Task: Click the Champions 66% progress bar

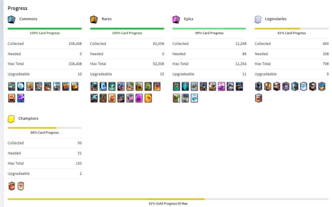Action: 45,128
